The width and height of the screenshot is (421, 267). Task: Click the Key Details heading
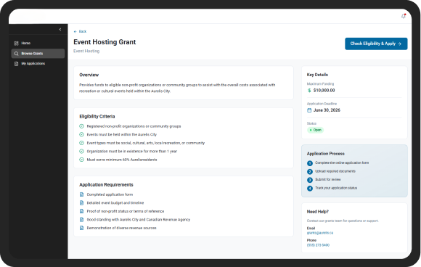[317, 75]
